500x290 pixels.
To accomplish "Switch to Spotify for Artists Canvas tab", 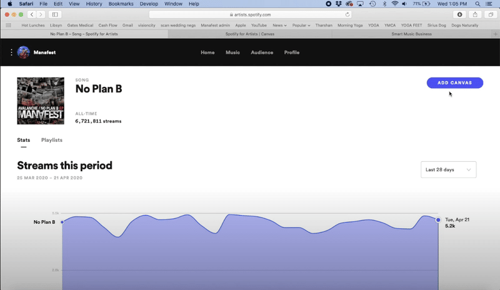I will click(x=249, y=34).
